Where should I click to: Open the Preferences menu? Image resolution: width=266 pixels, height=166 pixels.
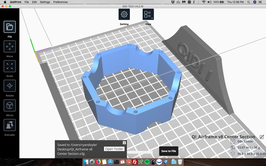click(x=61, y=2)
